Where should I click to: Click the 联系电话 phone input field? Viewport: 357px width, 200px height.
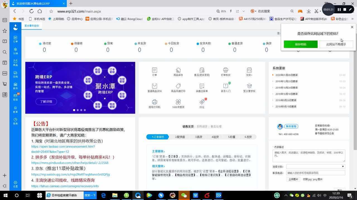[316, 173]
